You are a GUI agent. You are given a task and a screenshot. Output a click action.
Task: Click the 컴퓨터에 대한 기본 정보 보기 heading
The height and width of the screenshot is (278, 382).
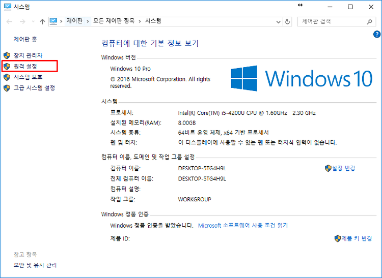[150, 43]
